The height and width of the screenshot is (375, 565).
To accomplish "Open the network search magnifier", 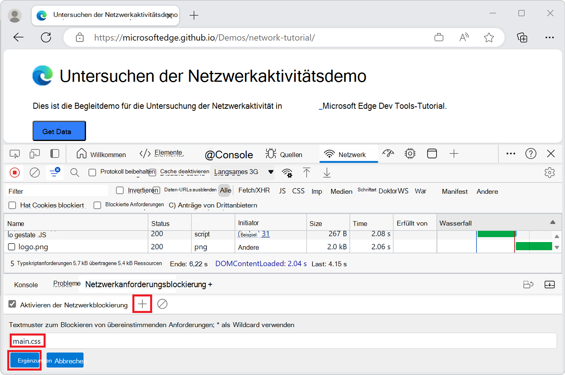I will (x=75, y=173).
